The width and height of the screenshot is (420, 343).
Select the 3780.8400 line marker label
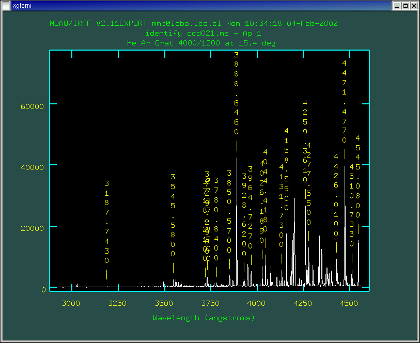pyautogui.click(x=216, y=220)
